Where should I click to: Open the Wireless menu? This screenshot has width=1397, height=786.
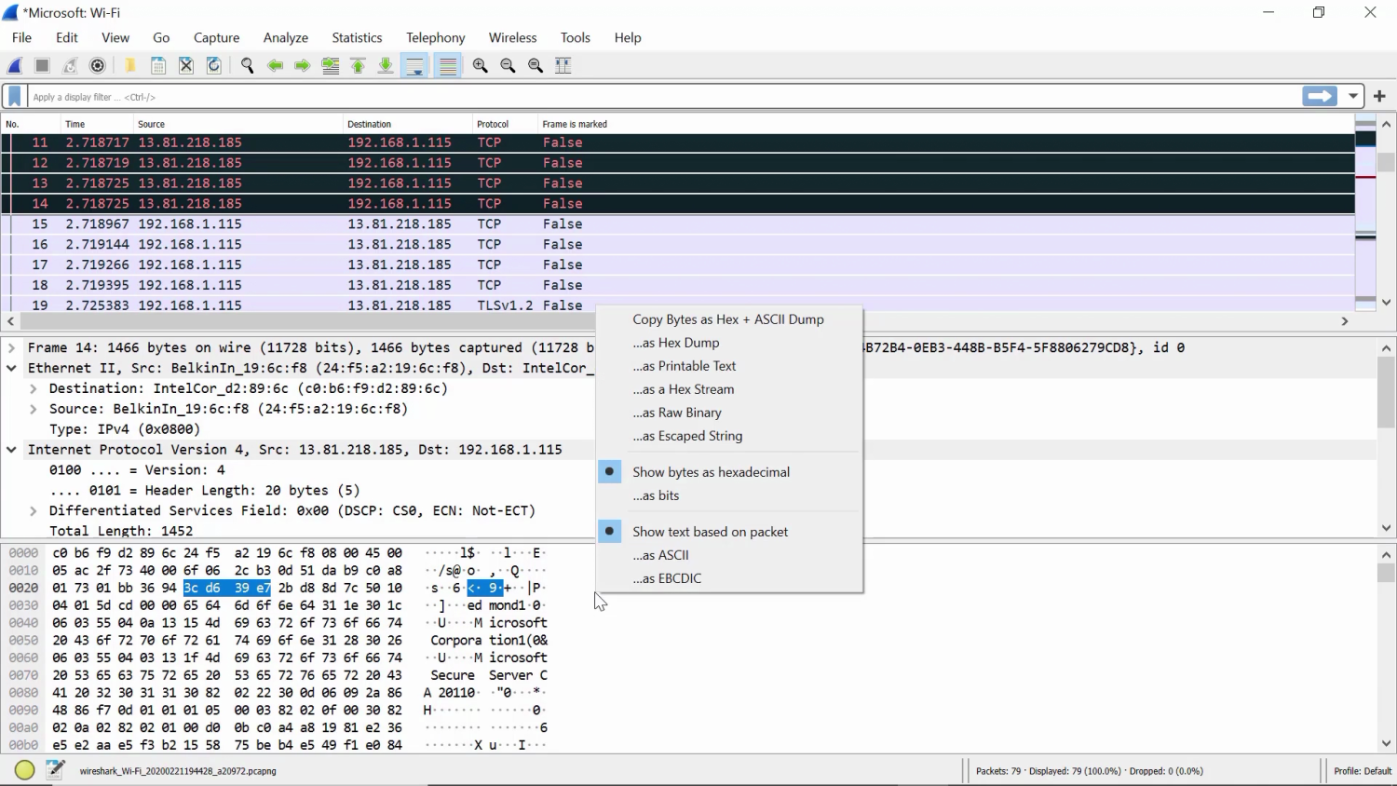tap(512, 37)
